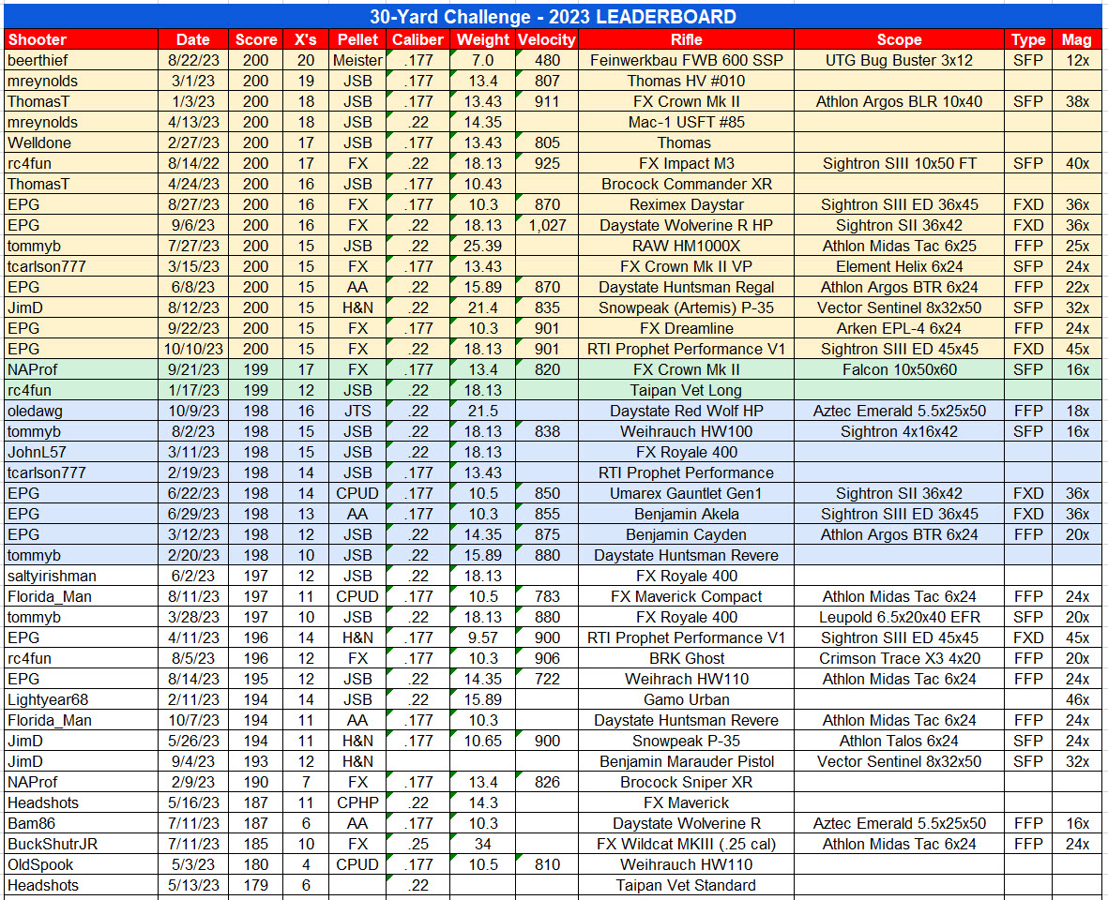Click the rifle cell 'Taipan Vet Long'
1108x900 pixels.
click(686, 390)
